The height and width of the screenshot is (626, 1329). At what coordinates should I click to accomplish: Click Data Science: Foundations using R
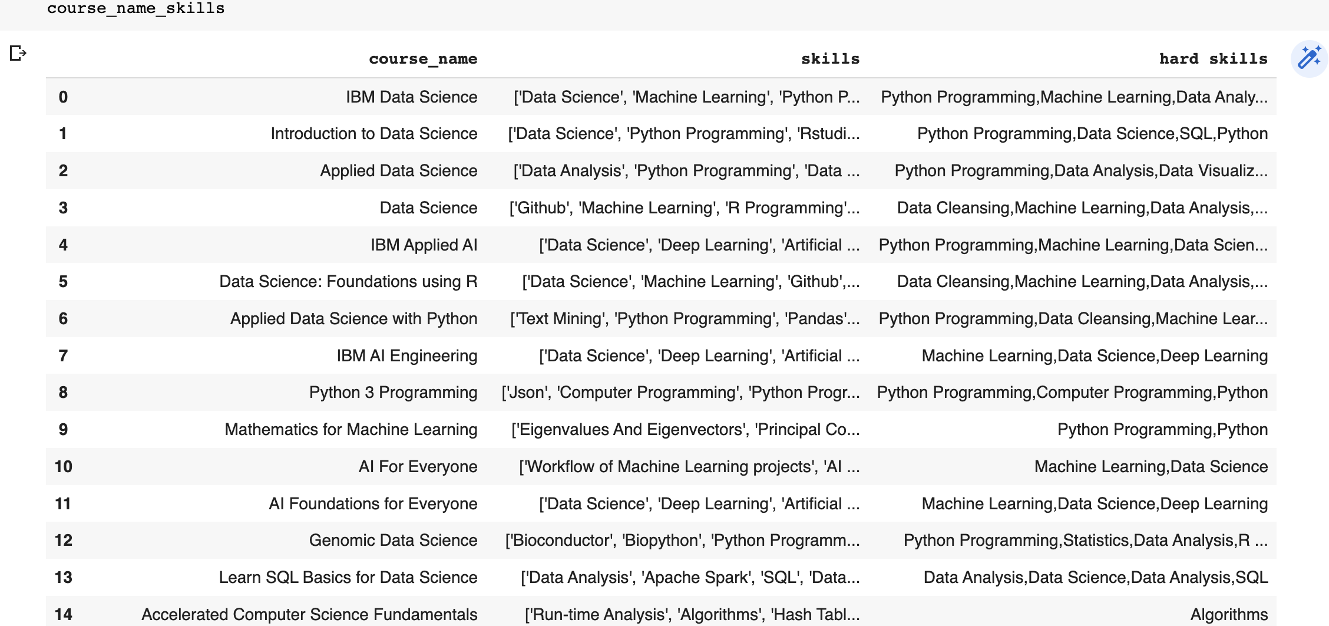tap(348, 282)
